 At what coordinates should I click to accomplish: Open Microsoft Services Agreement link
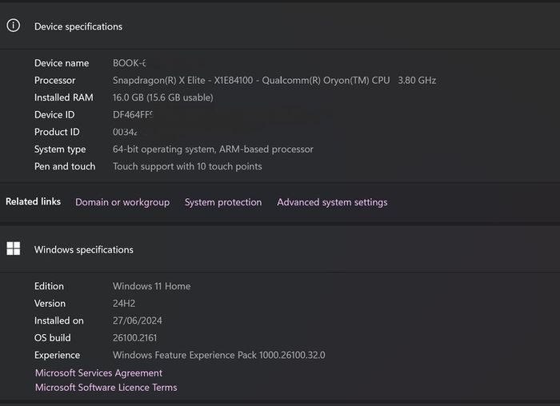(x=98, y=372)
